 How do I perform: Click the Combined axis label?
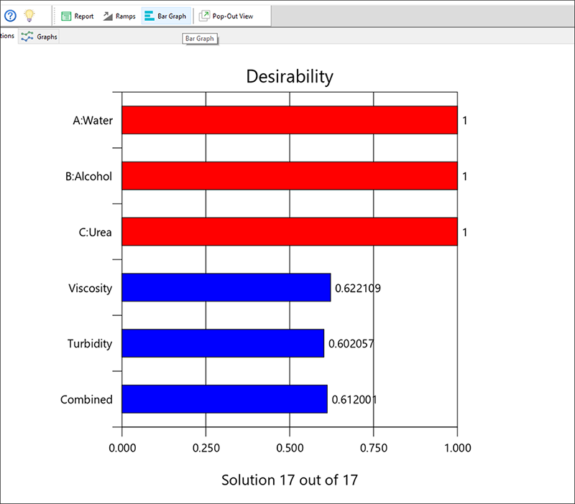coord(86,400)
